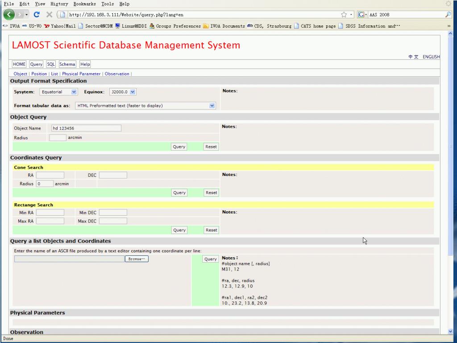Open the Yahoo!Mail bookmark
This screenshot has height=343, width=457.
[60, 26]
